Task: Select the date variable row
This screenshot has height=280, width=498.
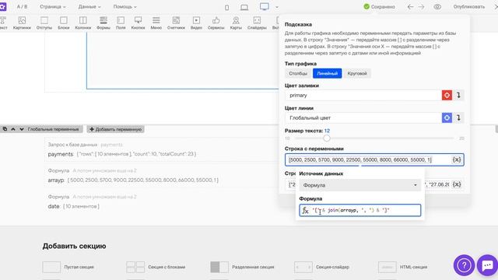Action: point(161,201)
